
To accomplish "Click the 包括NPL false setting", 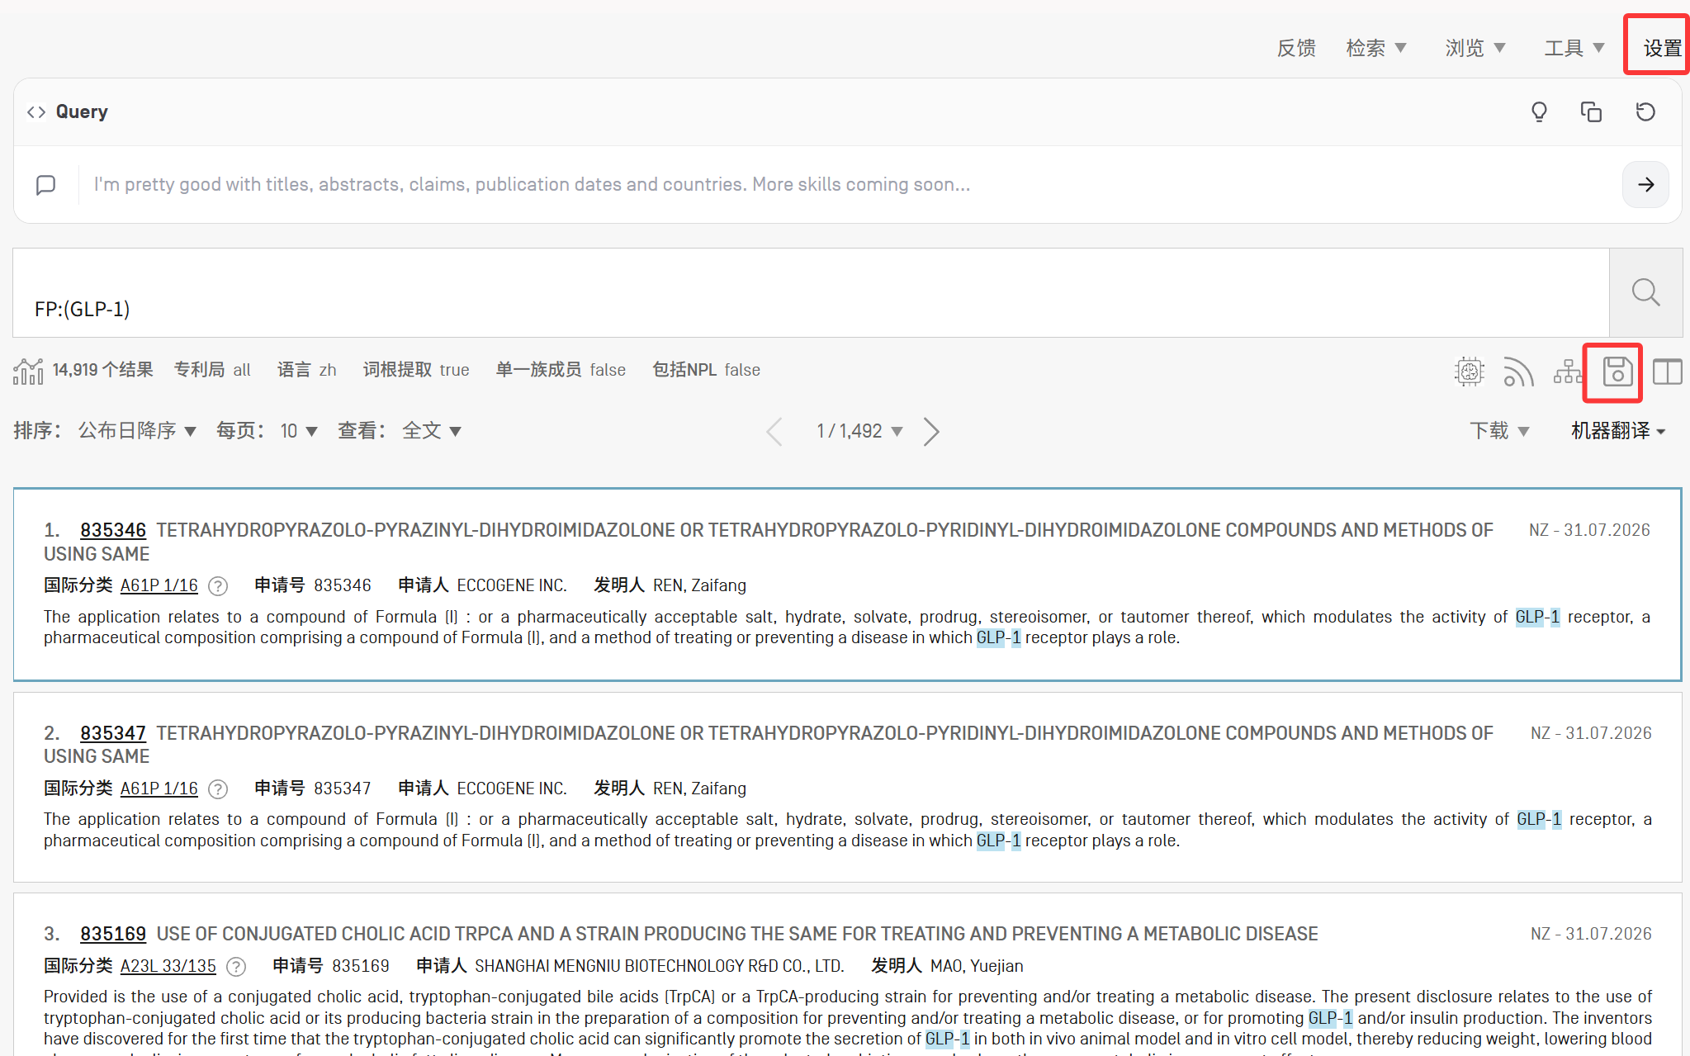I will coord(707,370).
